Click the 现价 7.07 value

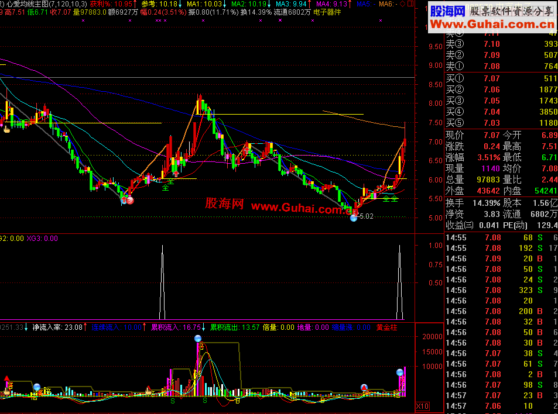point(491,135)
